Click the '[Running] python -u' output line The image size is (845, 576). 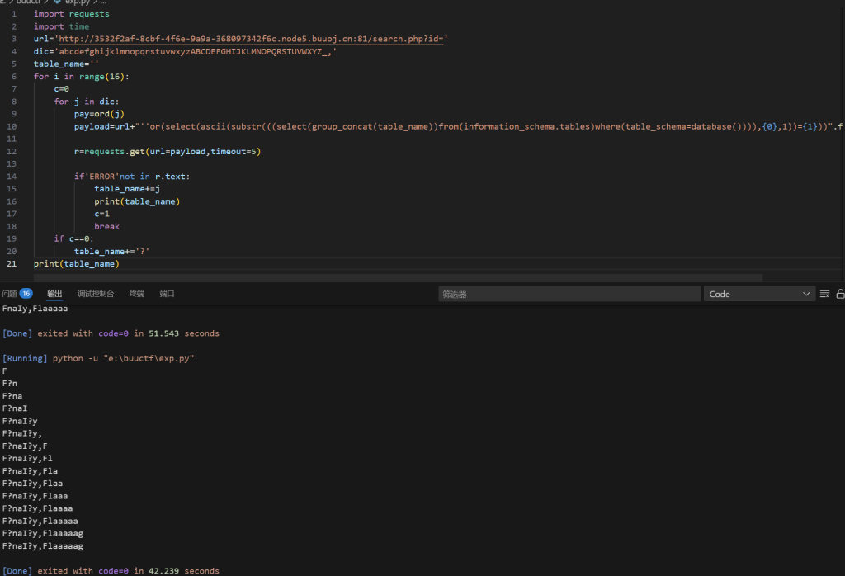coord(98,358)
